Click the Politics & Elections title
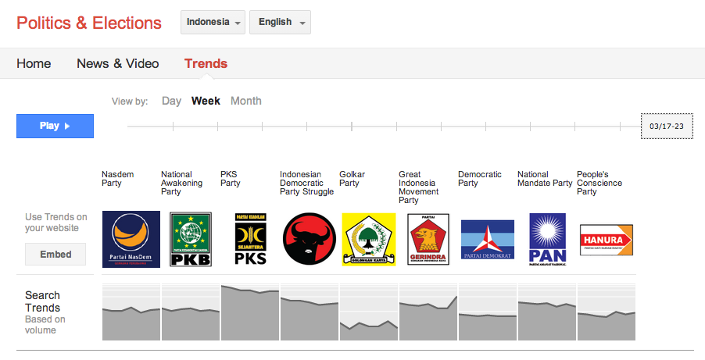The height and width of the screenshot is (360, 705). point(89,23)
